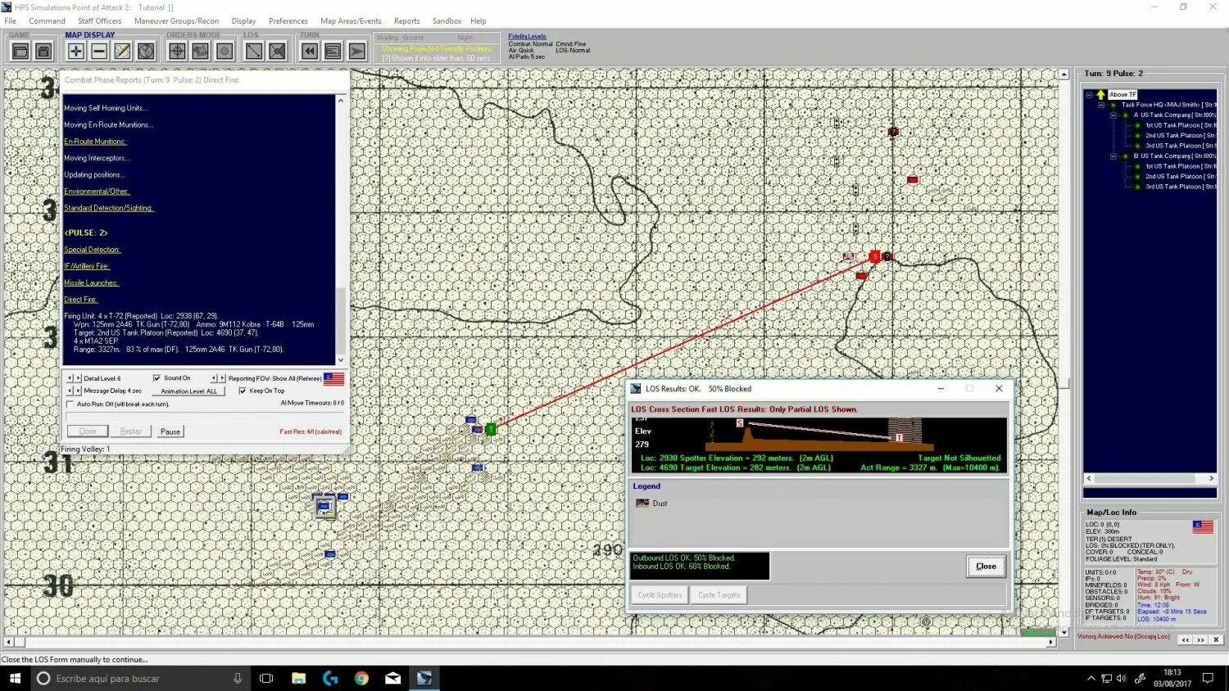Click the report text scrollbar down arrow
Viewport: 1229px width, 691px height.
tap(341, 360)
